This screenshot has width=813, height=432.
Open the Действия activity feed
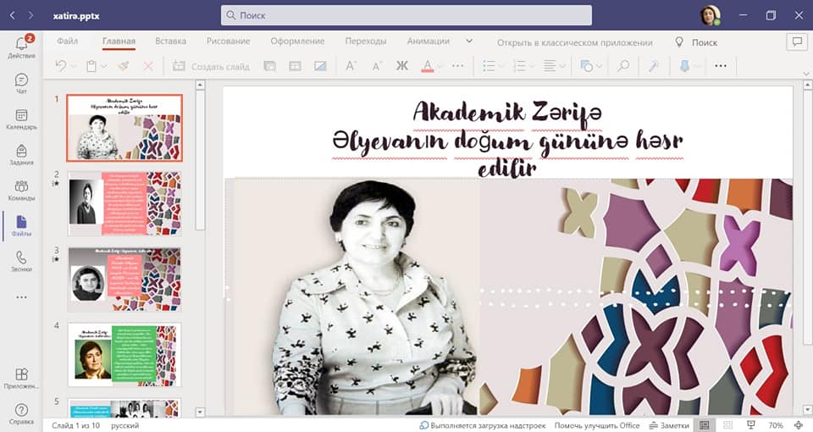pyautogui.click(x=21, y=46)
